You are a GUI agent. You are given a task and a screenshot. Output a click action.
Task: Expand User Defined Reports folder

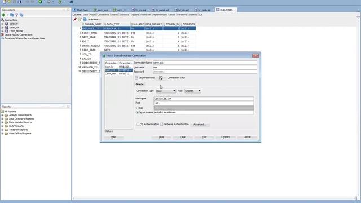coord(2,134)
